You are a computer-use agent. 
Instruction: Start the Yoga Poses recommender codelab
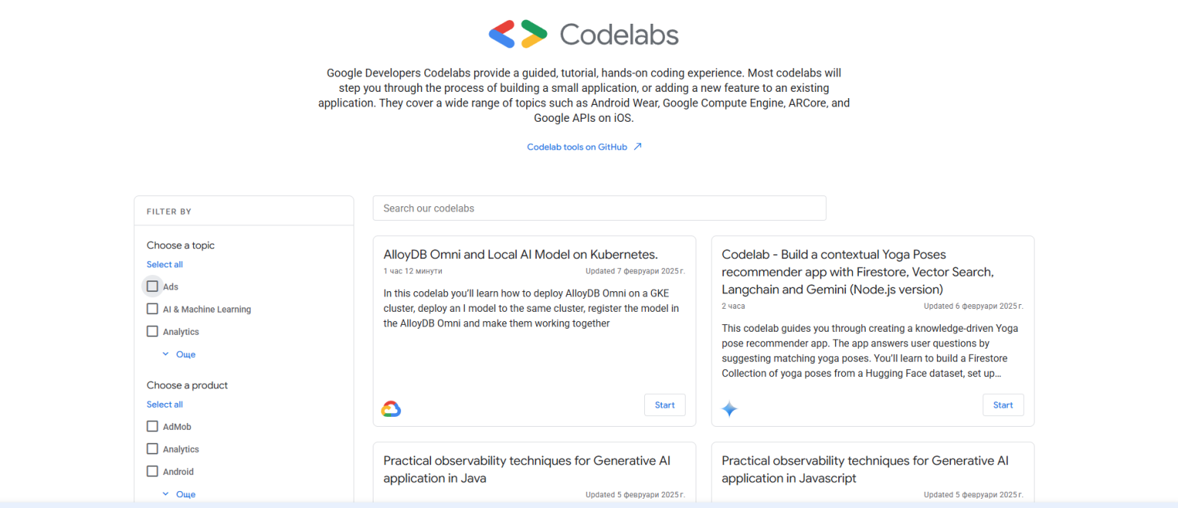(x=1003, y=405)
